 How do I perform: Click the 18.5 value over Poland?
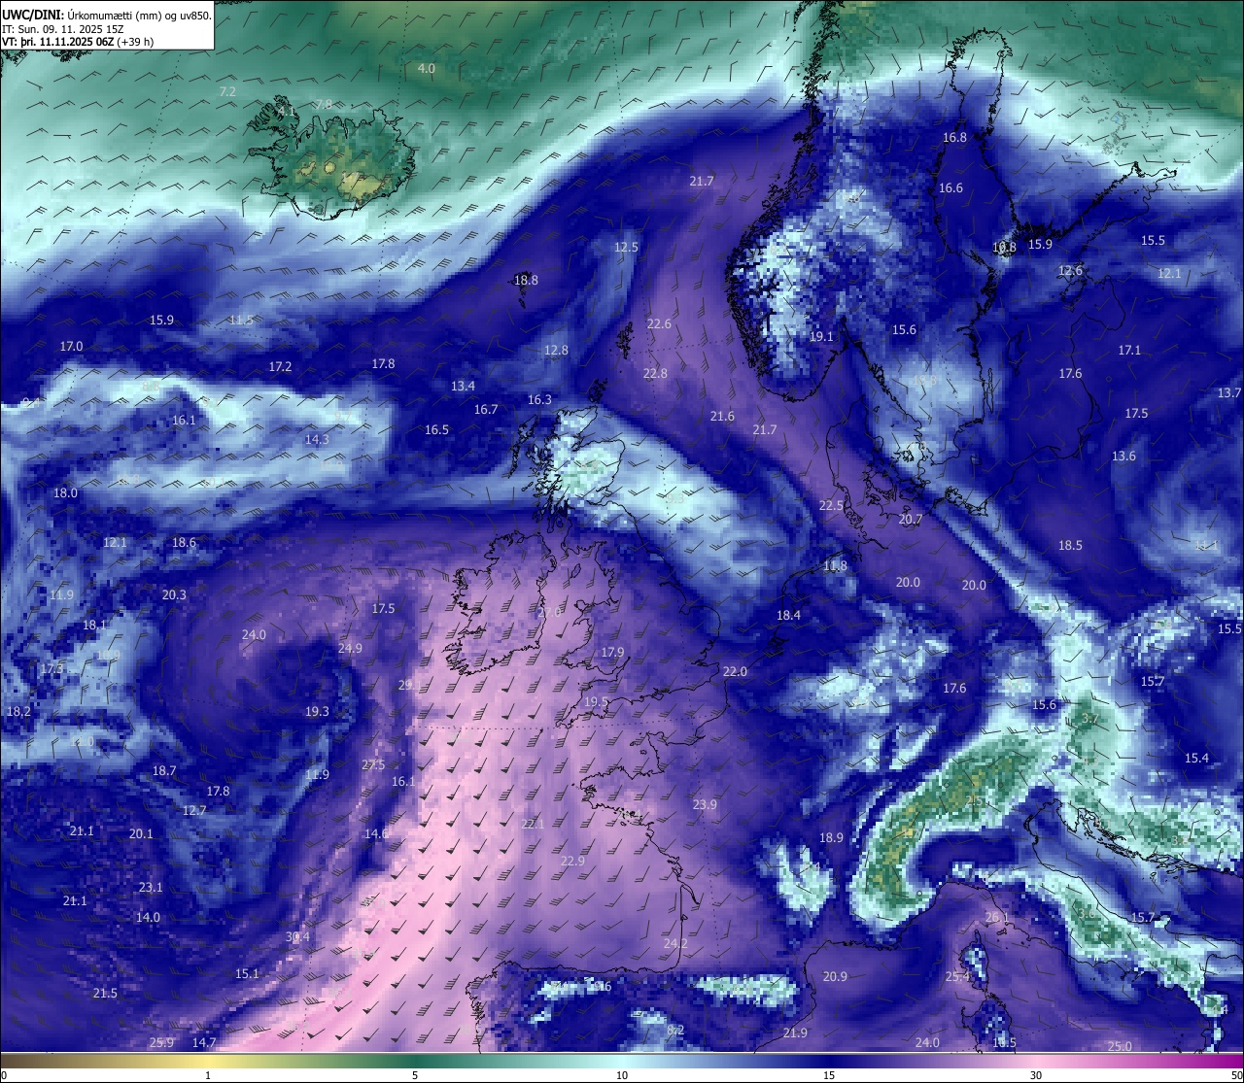(1070, 546)
